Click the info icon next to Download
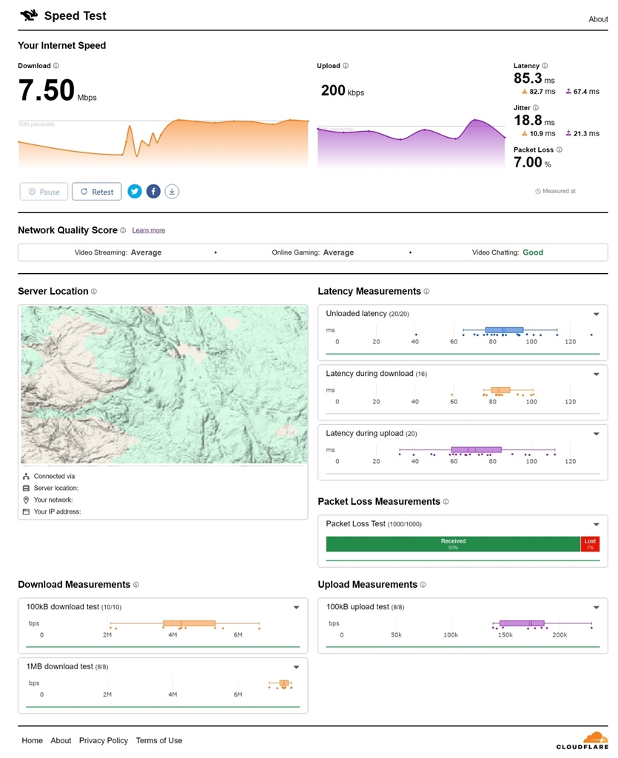 click(56, 66)
